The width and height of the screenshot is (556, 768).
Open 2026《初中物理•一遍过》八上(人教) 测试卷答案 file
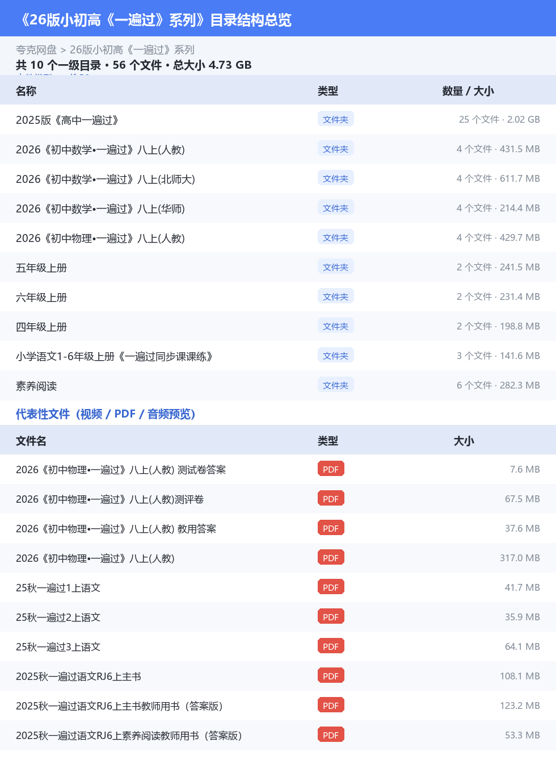click(x=121, y=470)
